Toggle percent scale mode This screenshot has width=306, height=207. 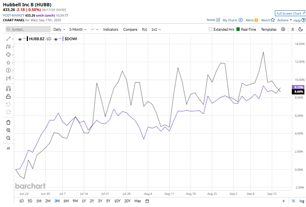click(293, 201)
